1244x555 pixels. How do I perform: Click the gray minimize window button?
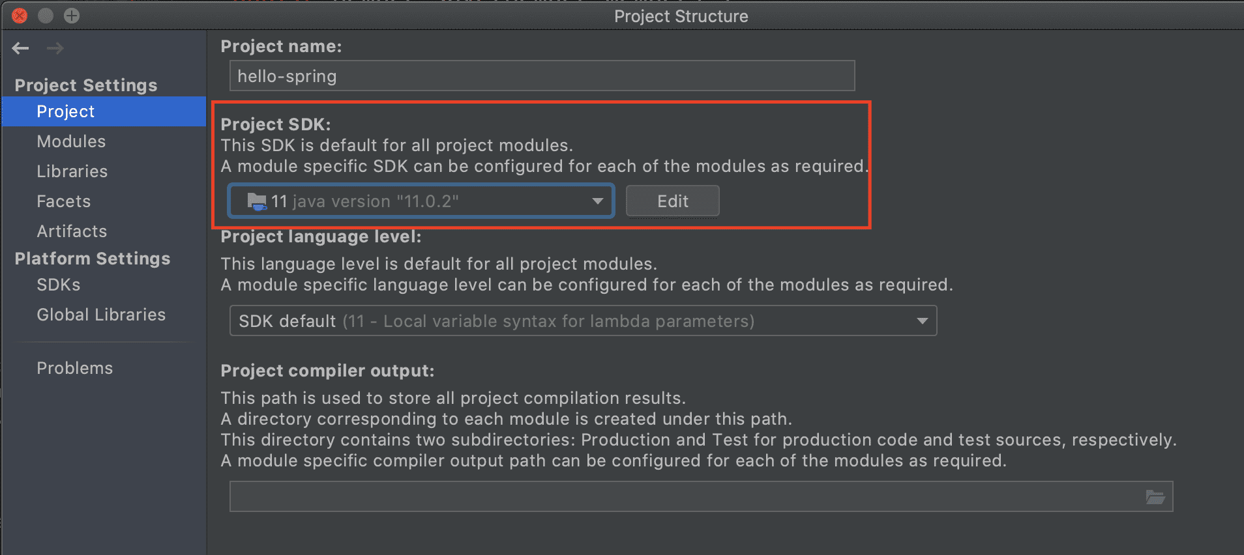point(46,16)
